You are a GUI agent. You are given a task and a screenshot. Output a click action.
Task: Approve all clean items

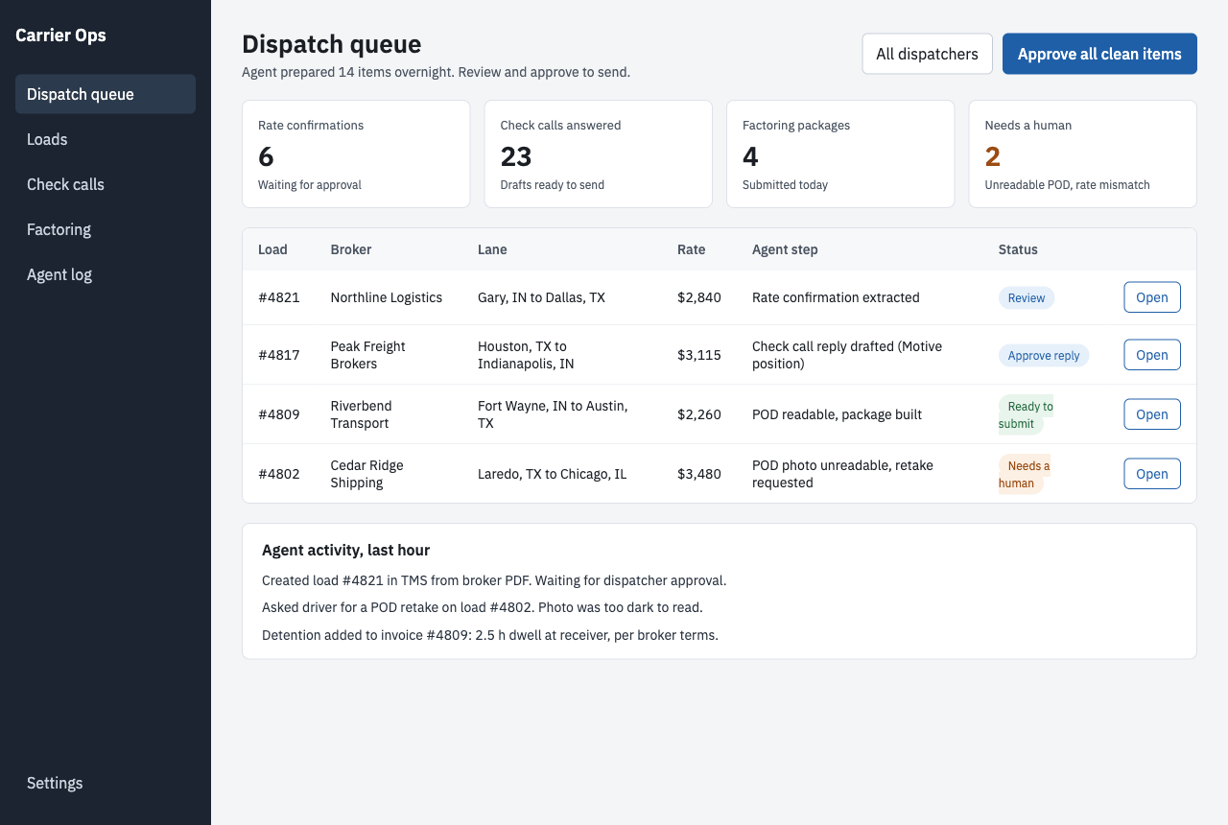(x=1099, y=54)
